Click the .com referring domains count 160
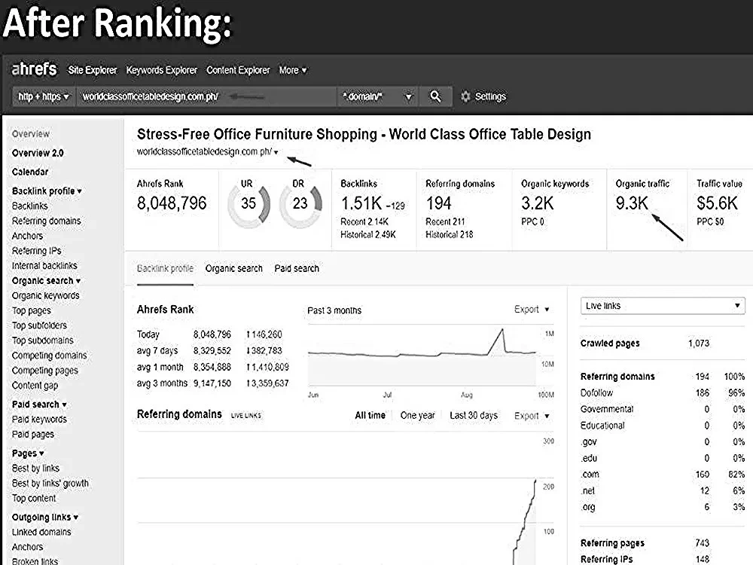The width and height of the screenshot is (753, 565). 702,475
